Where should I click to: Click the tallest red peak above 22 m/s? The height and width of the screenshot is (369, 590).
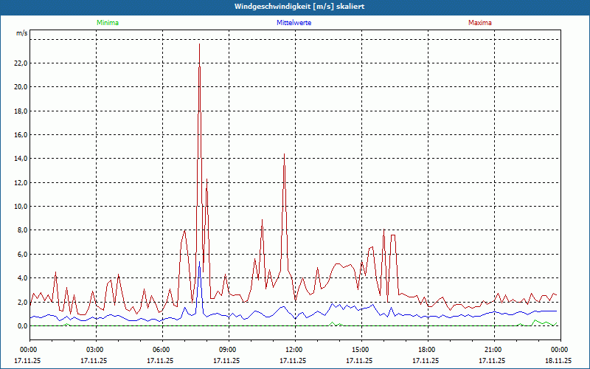click(x=199, y=46)
